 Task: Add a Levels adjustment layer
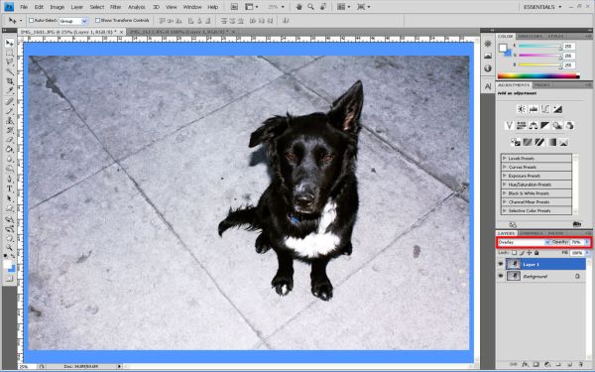click(534, 109)
